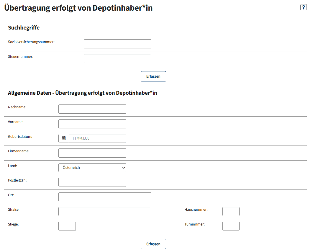
Task: Open the Geburtsdatum calendar picker icon
Action: [x=64, y=138]
